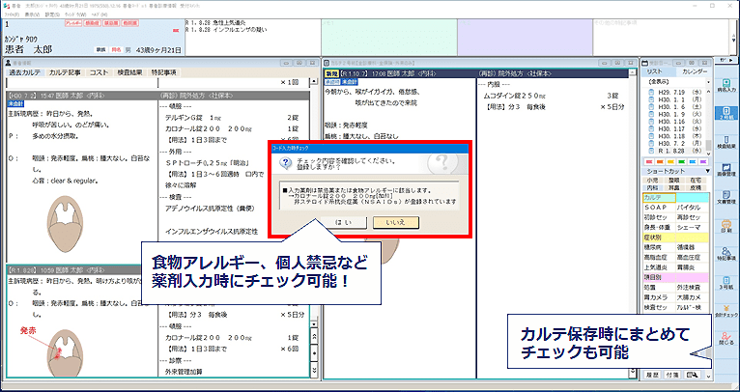Select the ＳＯＡＰ shortcut item
Viewport: 740px width, 392px height.
pyautogui.click(x=658, y=208)
